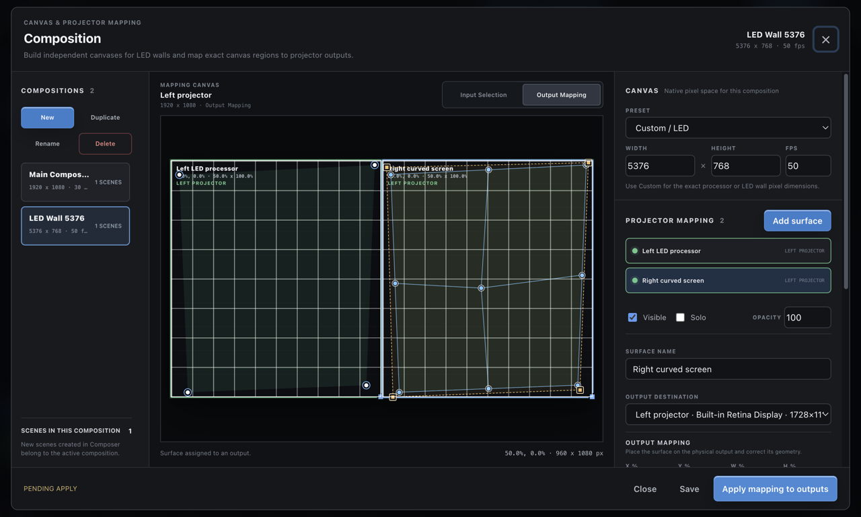The image size is (861, 517).
Task: Select the bottom-left yellow corner handle of Right curved screen
Action: (393, 397)
